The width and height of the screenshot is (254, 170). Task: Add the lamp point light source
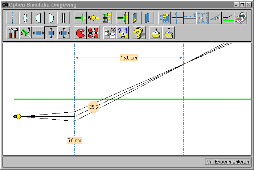coord(93,17)
